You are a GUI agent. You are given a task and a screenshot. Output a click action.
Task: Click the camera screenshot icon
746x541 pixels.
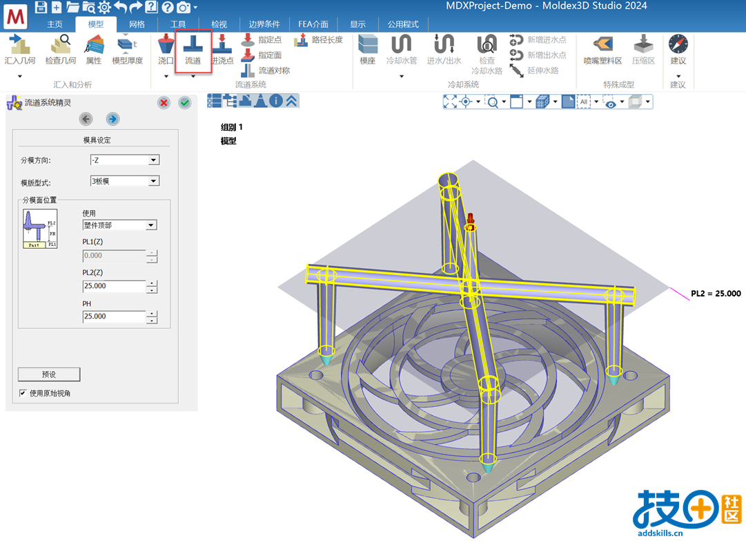pyautogui.click(x=183, y=7)
